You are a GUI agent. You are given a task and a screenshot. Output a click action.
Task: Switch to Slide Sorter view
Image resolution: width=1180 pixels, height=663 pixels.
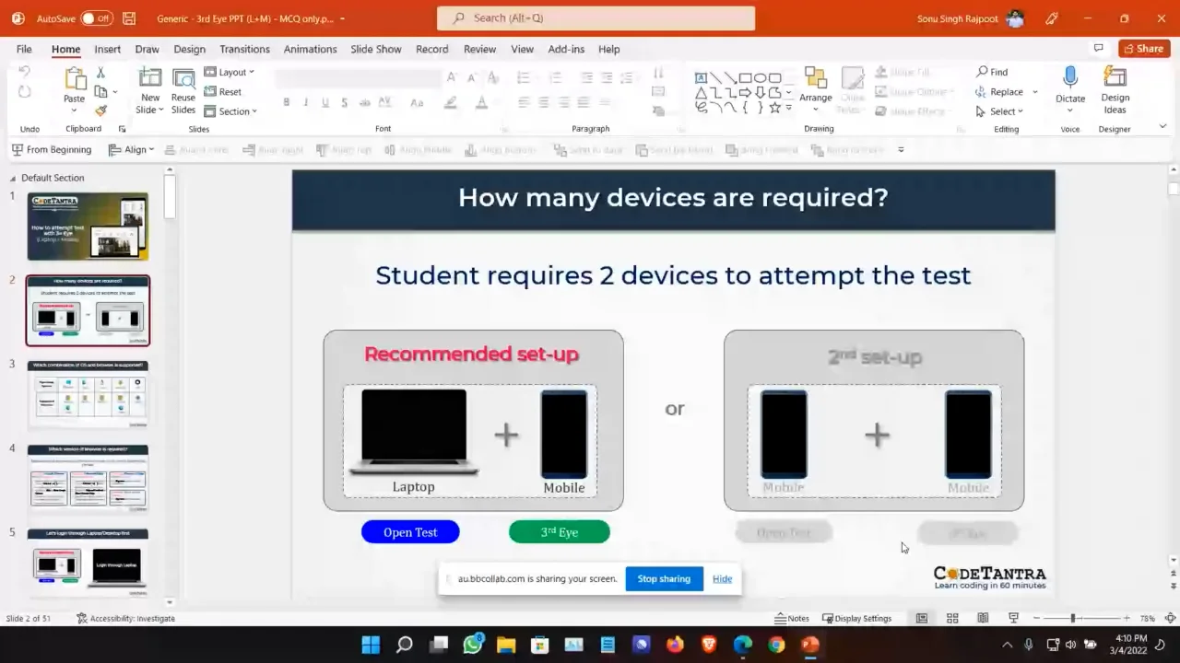pos(952,618)
